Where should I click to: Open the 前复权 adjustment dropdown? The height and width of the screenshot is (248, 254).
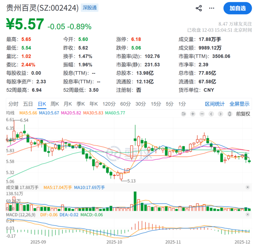click(x=243, y=113)
